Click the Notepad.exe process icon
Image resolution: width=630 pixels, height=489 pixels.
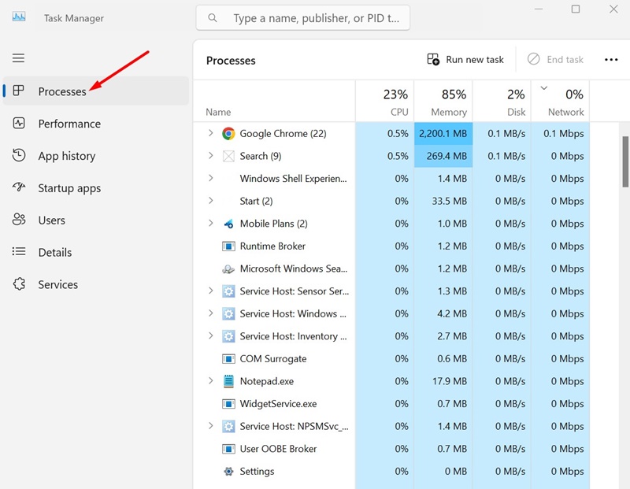pos(228,381)
